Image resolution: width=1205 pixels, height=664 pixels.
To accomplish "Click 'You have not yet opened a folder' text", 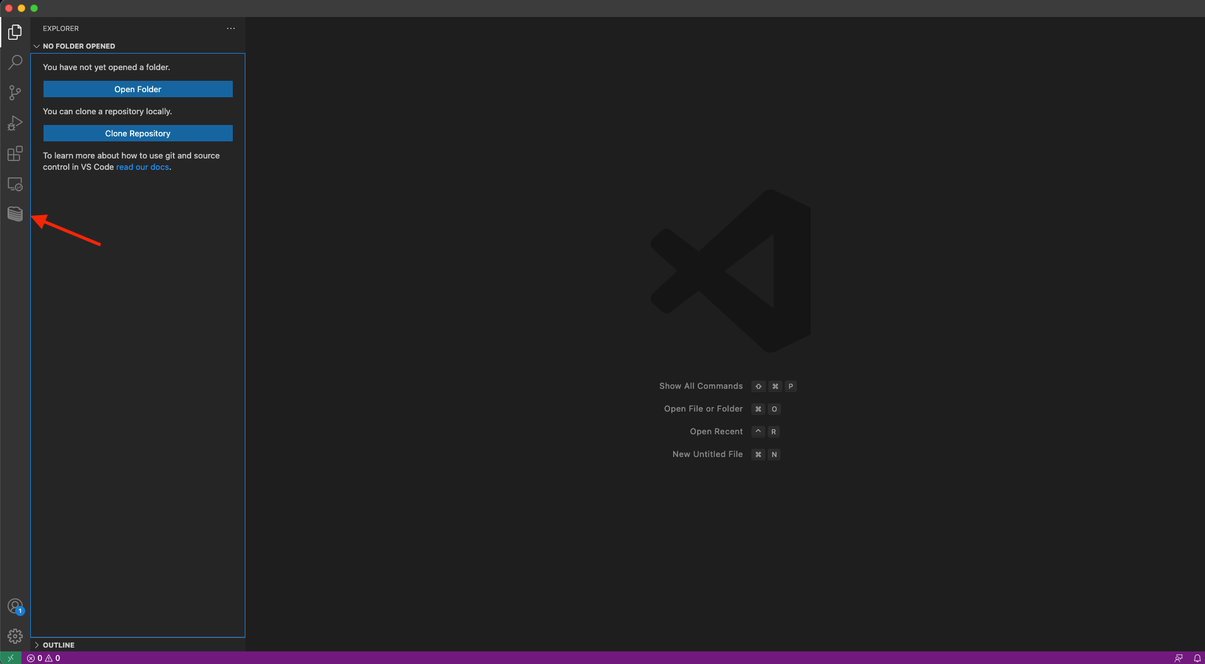I will point(107,67).
